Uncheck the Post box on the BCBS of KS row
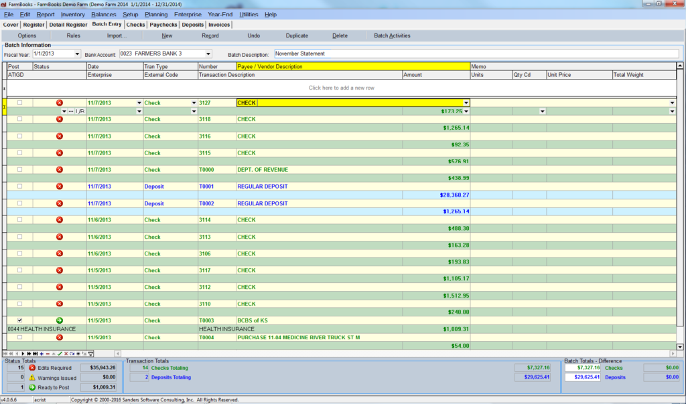 point(19,320)
